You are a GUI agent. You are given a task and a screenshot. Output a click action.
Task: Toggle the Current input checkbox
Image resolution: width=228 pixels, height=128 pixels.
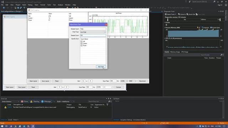82,43
